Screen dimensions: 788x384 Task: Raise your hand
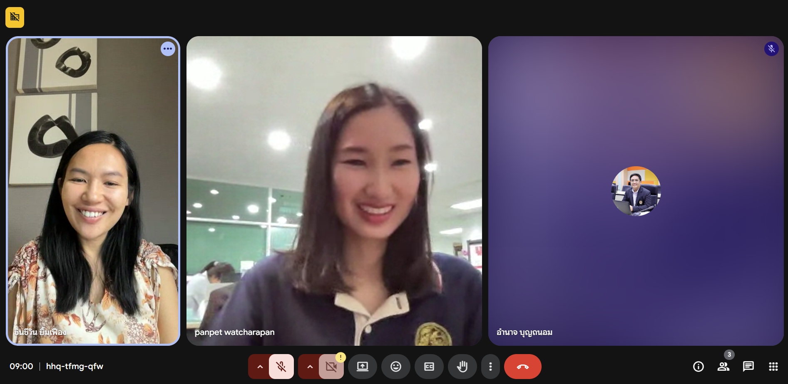click(462, 367)
